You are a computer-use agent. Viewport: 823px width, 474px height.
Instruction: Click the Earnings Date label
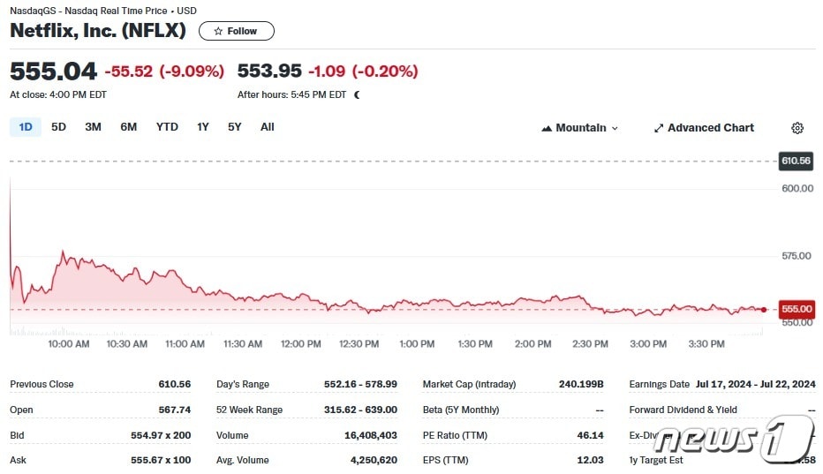[x=660, y=384]
